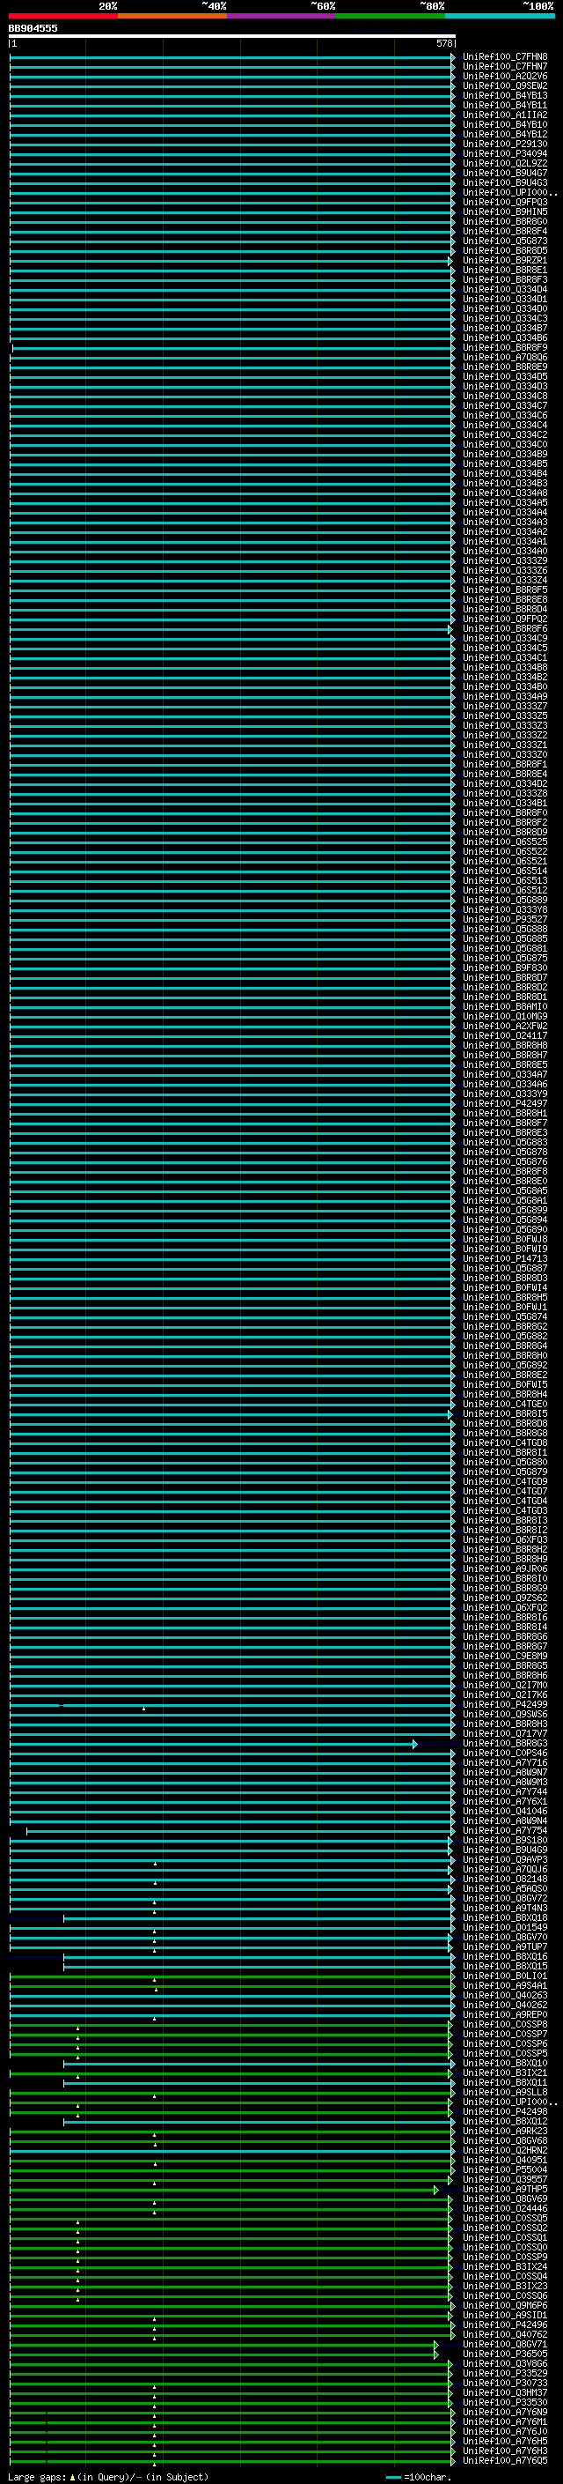
Task: Open hit UniRef100_P42496
Action: tap(505, 2324)
